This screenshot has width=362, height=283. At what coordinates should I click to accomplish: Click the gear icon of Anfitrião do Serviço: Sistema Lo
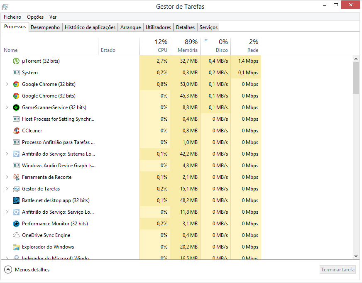(x=16, y=154)
